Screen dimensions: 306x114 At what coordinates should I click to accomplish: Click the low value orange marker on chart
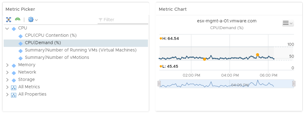pos(204,59)
